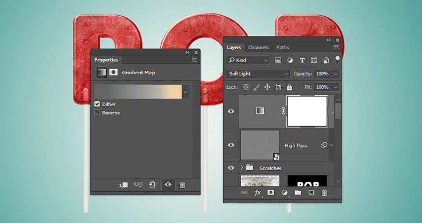Delete layer with Layers panel trash
422x223 pixels.
pos(324,192)
